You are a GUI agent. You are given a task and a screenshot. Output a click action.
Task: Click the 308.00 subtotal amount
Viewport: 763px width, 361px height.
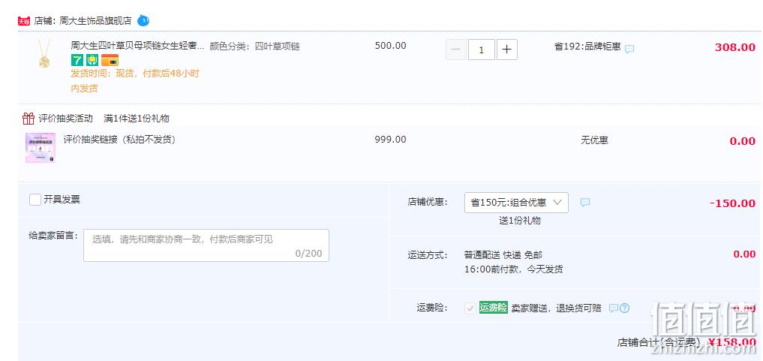(734, 47)
